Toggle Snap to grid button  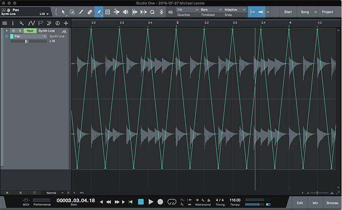(x=253, y=12)
